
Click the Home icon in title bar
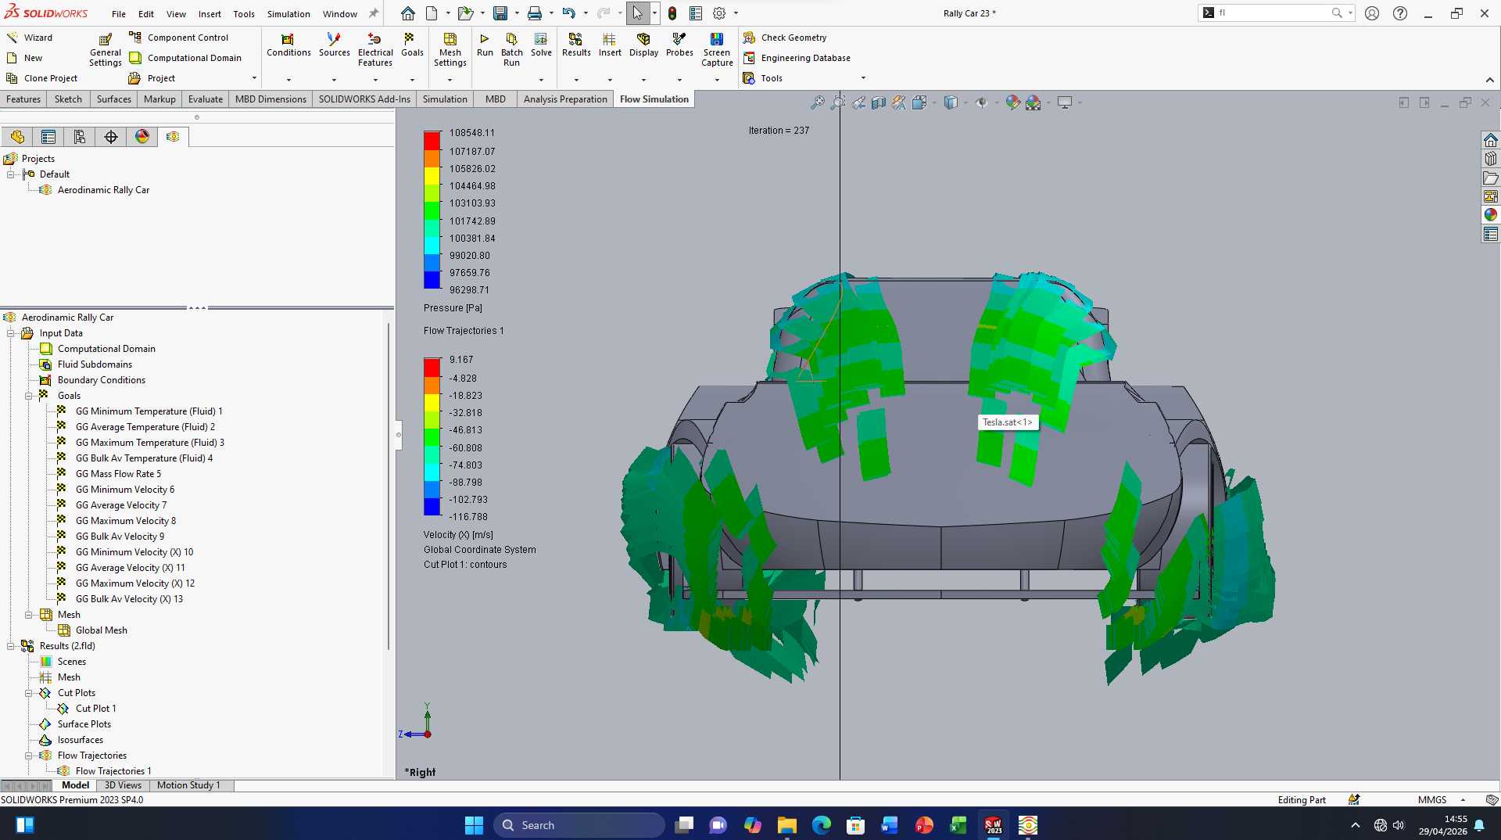[x=408, y=13]
